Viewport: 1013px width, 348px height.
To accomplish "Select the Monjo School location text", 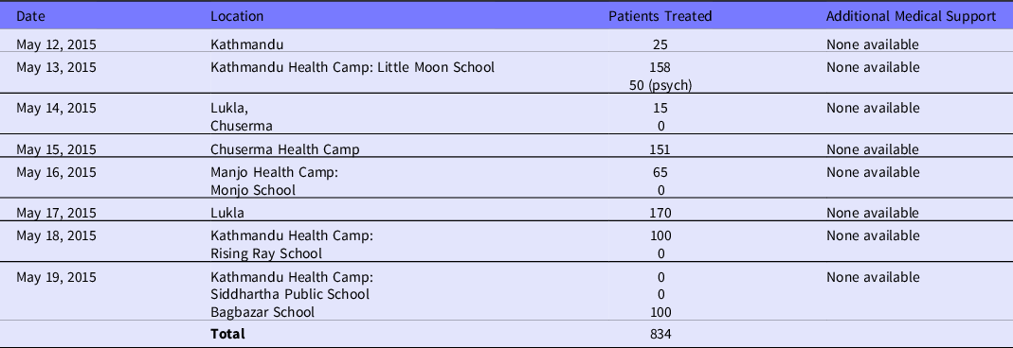I will tap(253, 190).
